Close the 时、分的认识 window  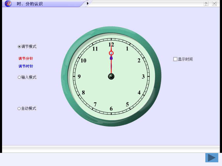click(214, 4)
